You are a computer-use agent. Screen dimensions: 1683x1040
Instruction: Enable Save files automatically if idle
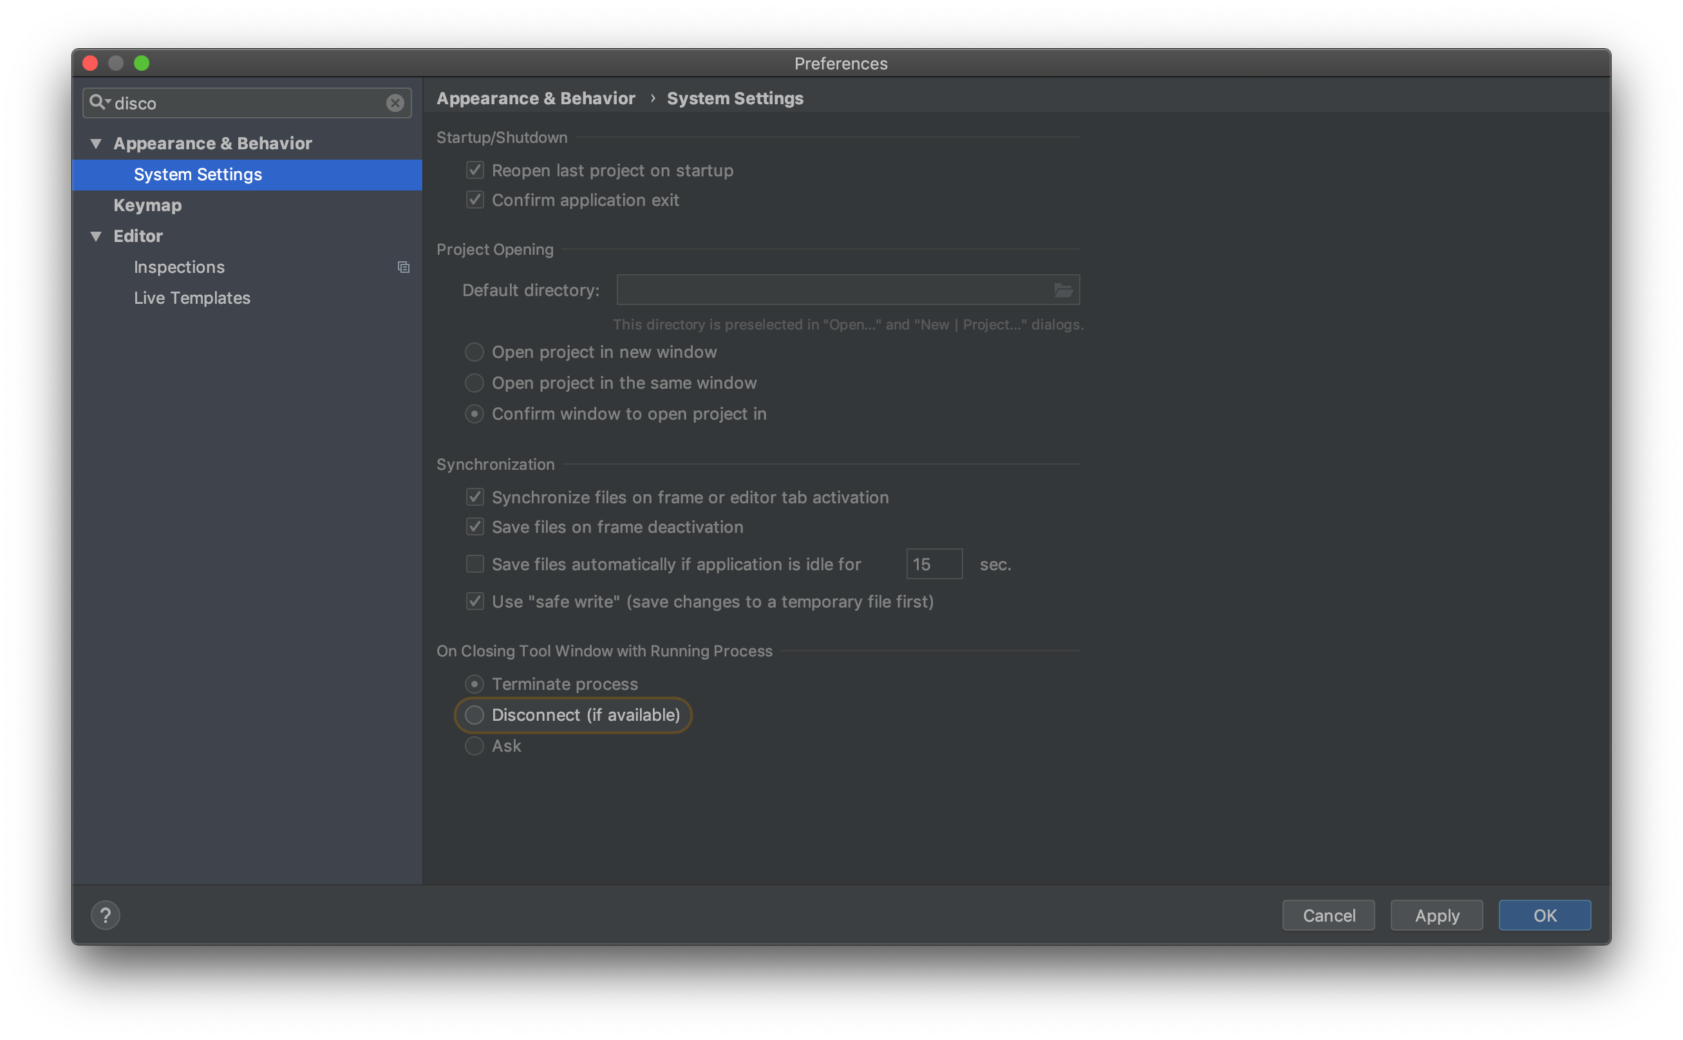pos(475,564)
